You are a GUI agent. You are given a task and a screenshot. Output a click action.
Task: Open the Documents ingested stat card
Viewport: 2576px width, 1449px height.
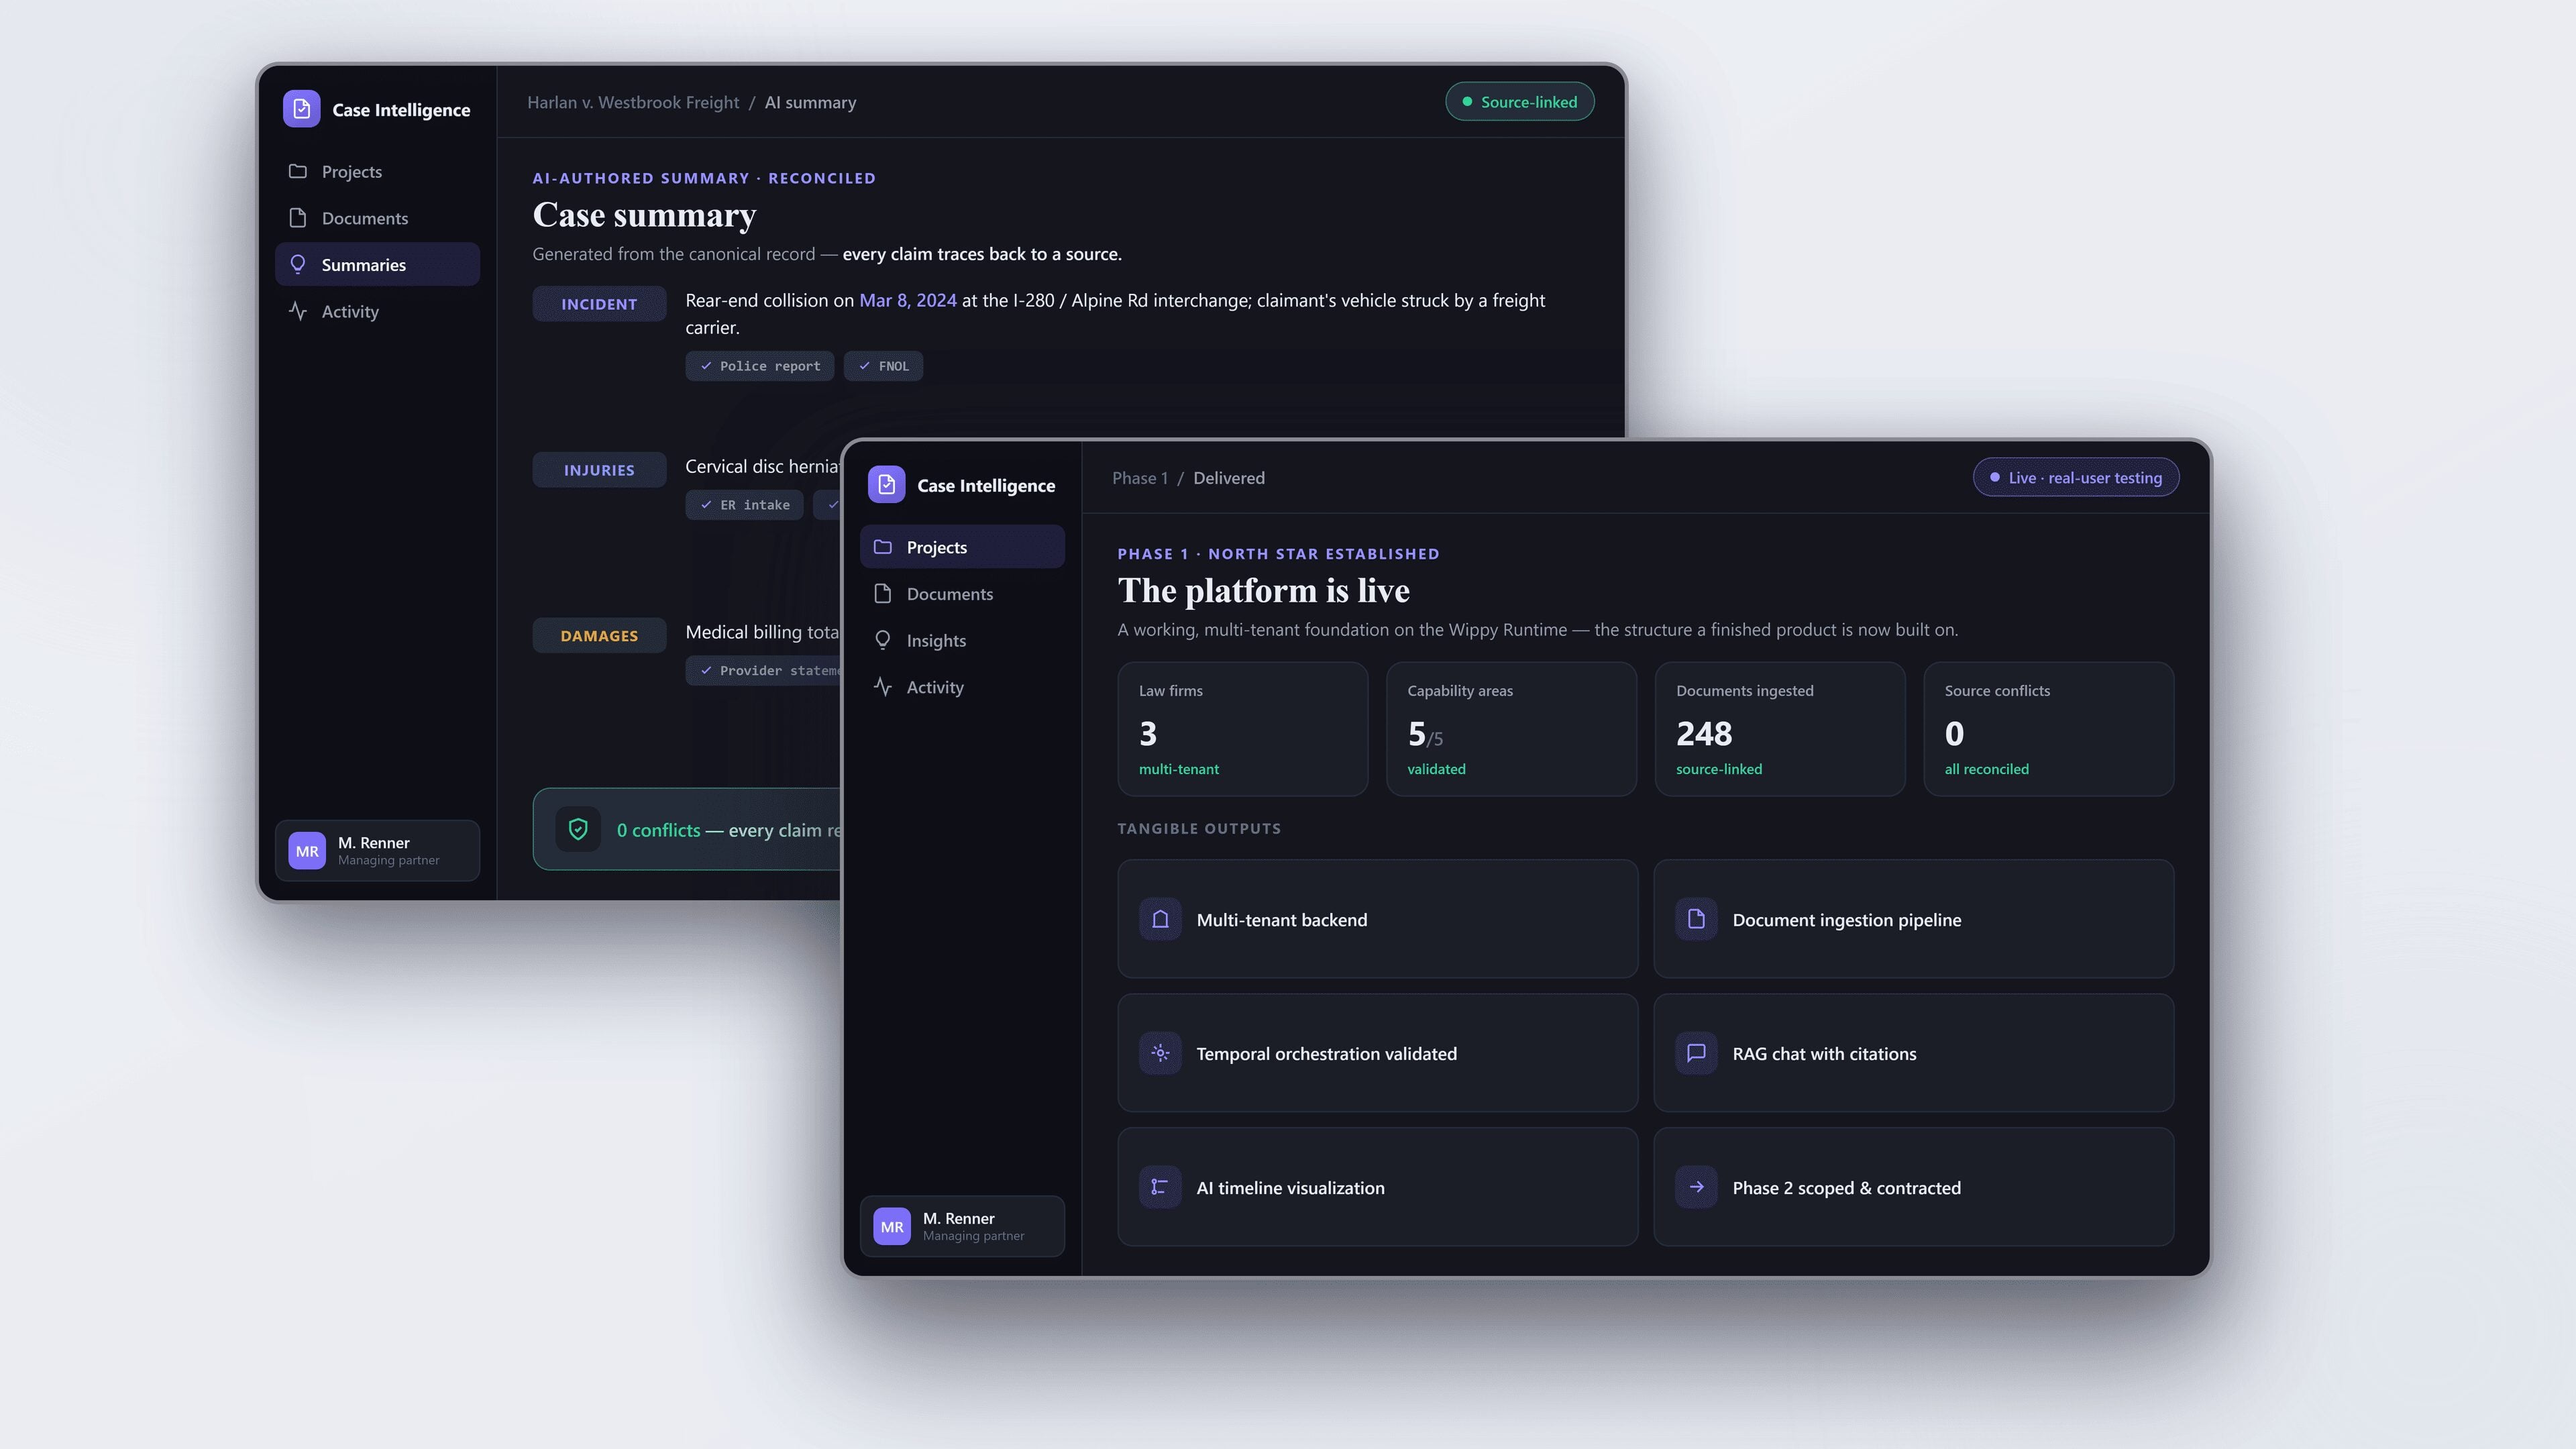click(x=1780, y=729)
